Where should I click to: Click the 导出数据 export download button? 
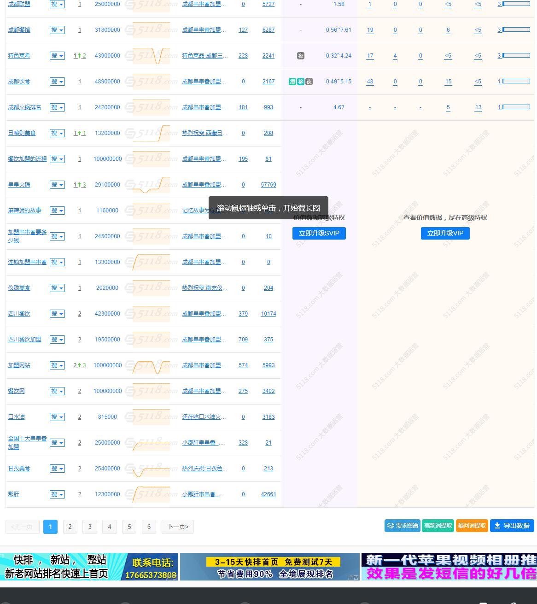pos(512,526)
